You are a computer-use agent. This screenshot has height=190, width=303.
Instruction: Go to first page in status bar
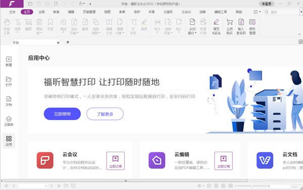[x=6, y=186]
